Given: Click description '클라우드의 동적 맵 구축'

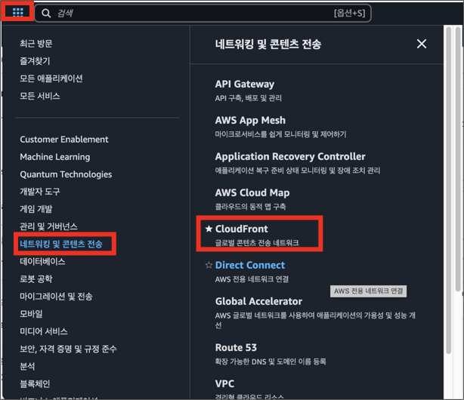Looking at the screenshot, I should 250,207.
